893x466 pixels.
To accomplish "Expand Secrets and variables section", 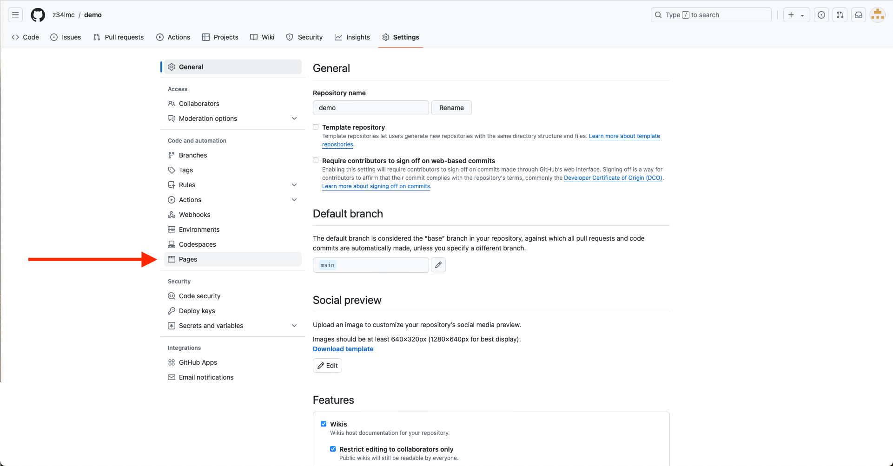I will pos(294,326).
